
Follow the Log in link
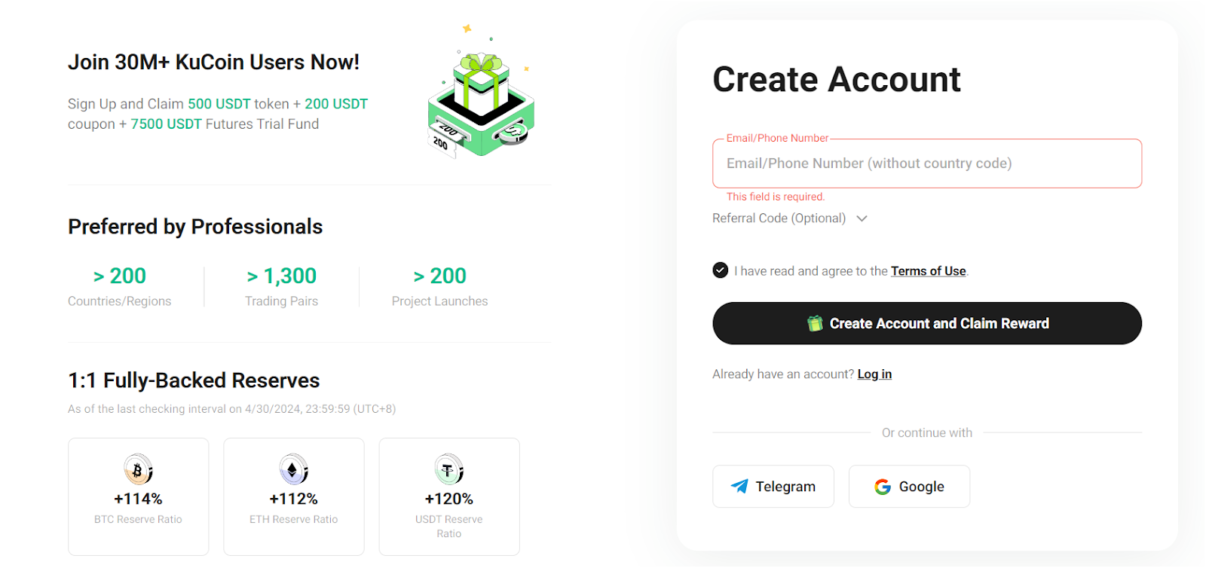[874, 374]
